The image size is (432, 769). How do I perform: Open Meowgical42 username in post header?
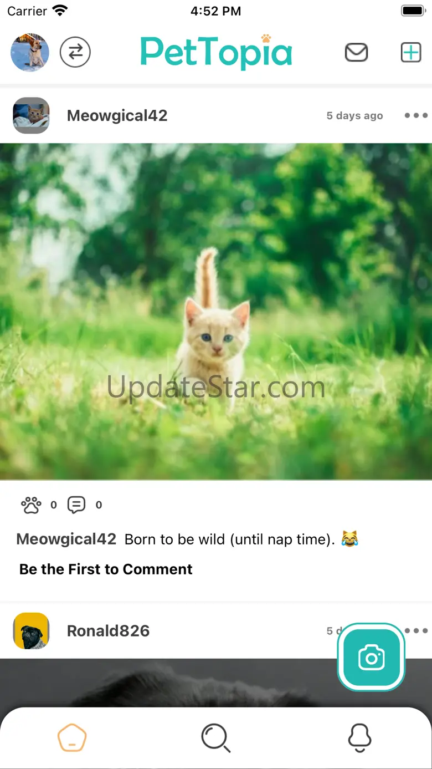117,115
